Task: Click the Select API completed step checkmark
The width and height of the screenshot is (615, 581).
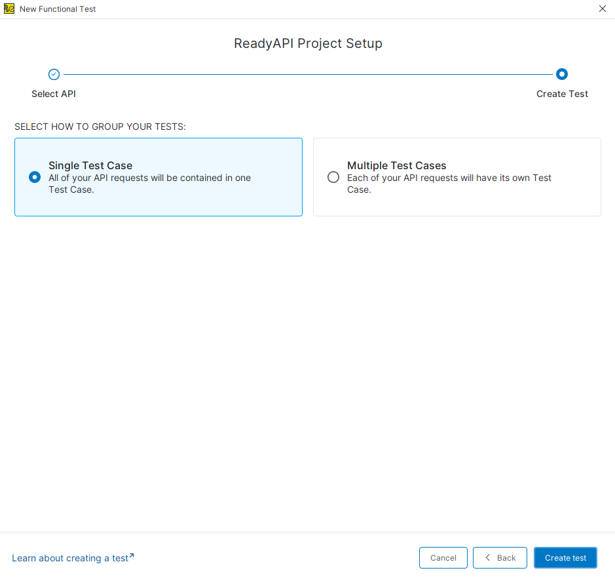Action: click(54, 74)
